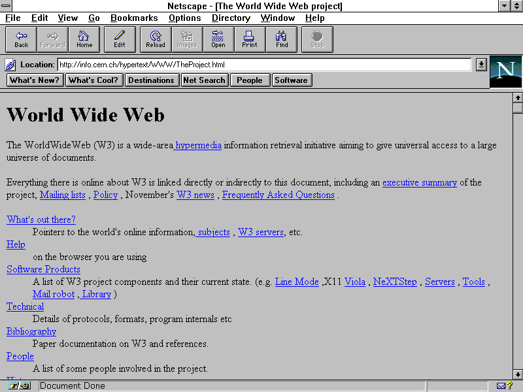
Task: Open the Bookmarks menu
Action: 134,18
